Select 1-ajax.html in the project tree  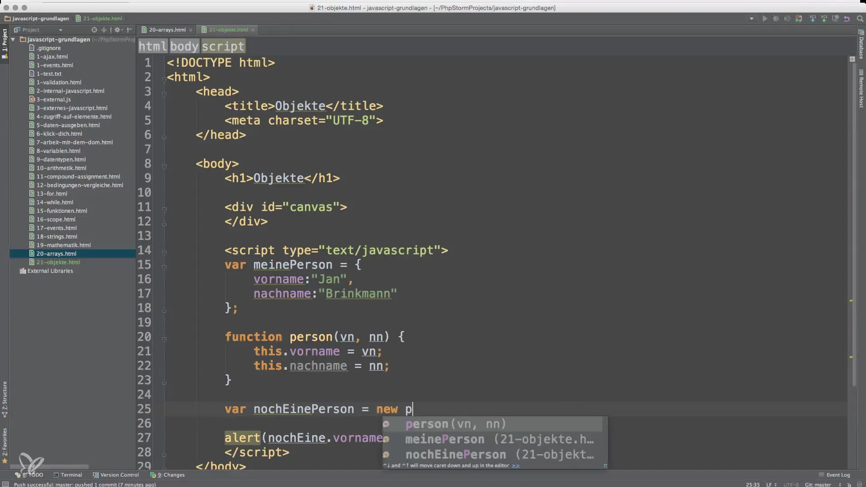(52, 57)
